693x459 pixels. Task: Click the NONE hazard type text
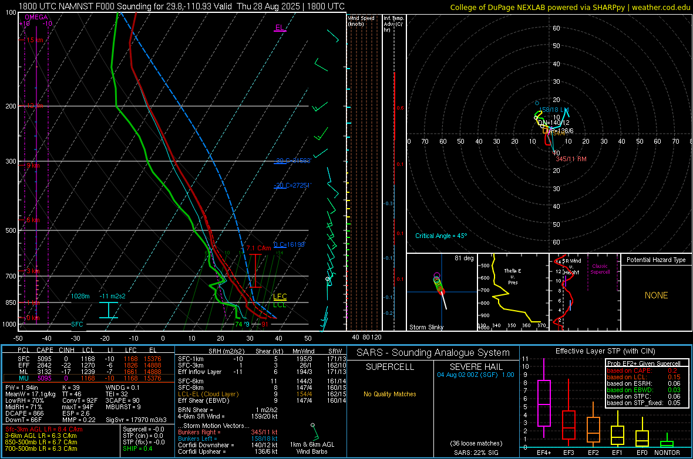point(656,295)
